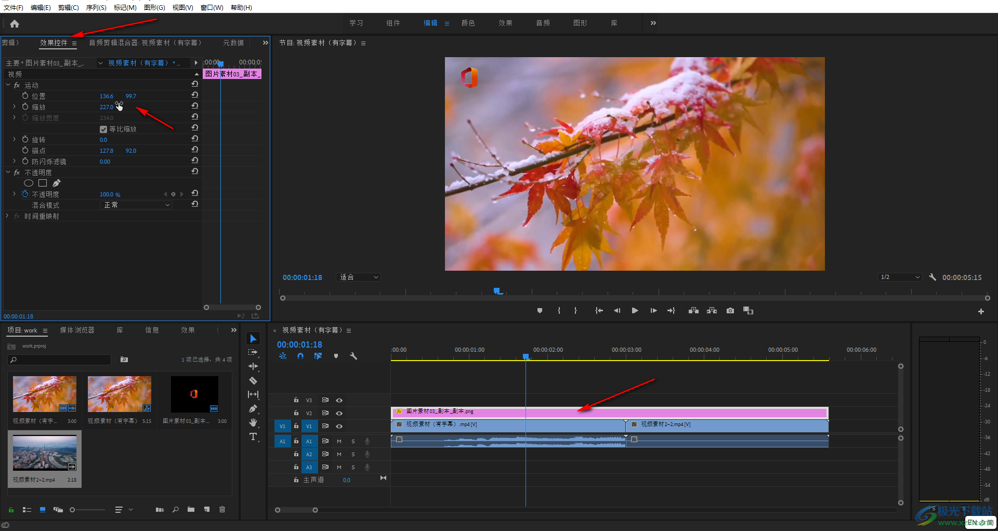Click new bin folder icon in project panel
The width and height of the screenshot is (998, 531).
(191, 510)
